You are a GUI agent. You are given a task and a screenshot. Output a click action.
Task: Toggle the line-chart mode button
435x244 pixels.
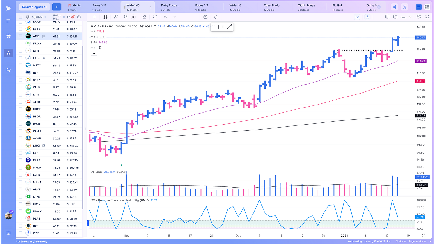coord(357,17)
